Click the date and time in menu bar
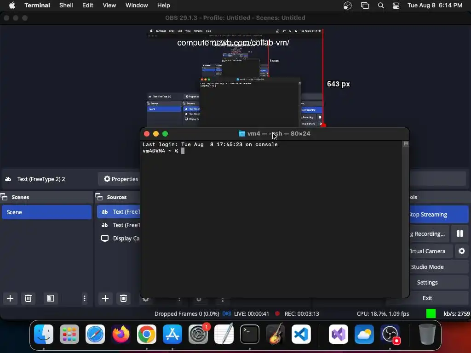The image size is (471, 353). 435,5
